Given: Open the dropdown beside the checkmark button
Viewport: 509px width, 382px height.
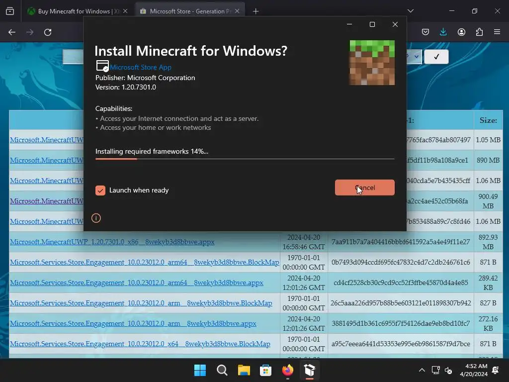Looking at the screenshot, I should (x=414, y=57).
